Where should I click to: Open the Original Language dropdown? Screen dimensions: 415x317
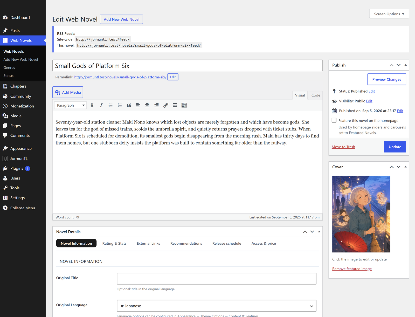coord(217,306)
